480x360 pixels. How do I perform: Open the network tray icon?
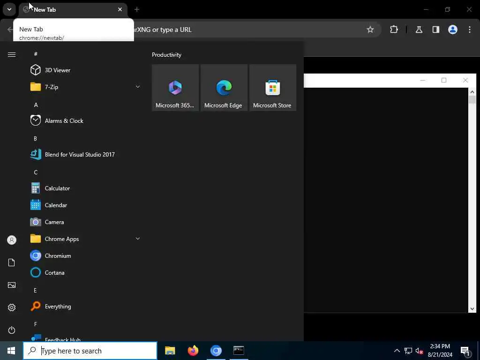point(408,351)
